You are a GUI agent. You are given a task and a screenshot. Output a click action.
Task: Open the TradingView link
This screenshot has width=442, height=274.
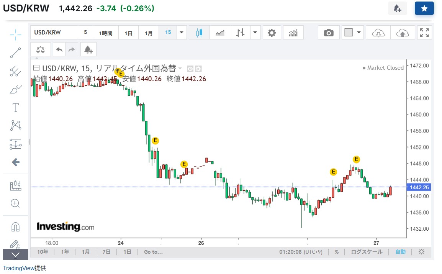click(19, 268)
